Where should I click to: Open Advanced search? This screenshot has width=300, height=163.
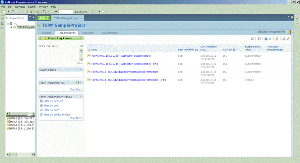82,12
